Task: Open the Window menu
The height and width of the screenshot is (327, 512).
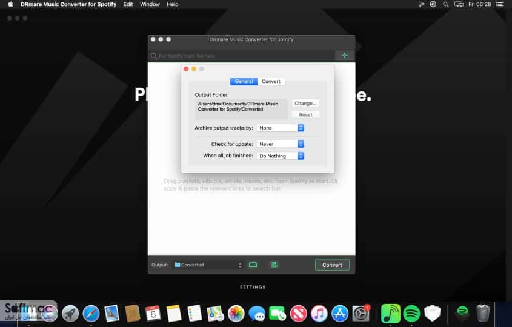Action: (150, 4)
